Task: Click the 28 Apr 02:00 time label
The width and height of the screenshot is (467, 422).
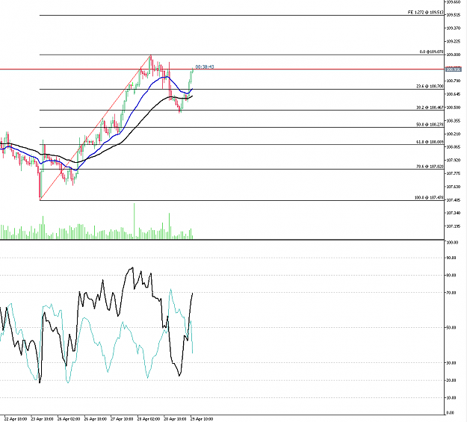Action: coord(149,419)
